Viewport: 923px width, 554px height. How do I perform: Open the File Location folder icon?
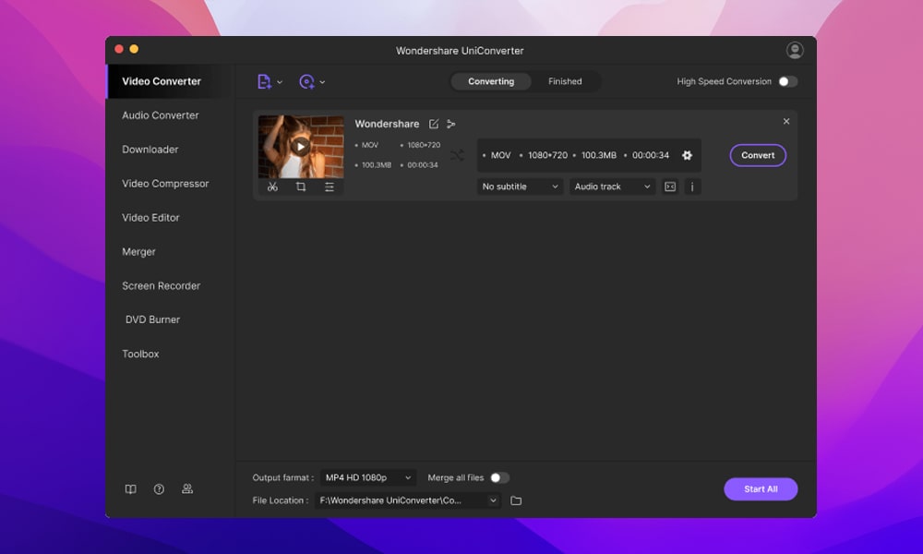coord(516,500)
